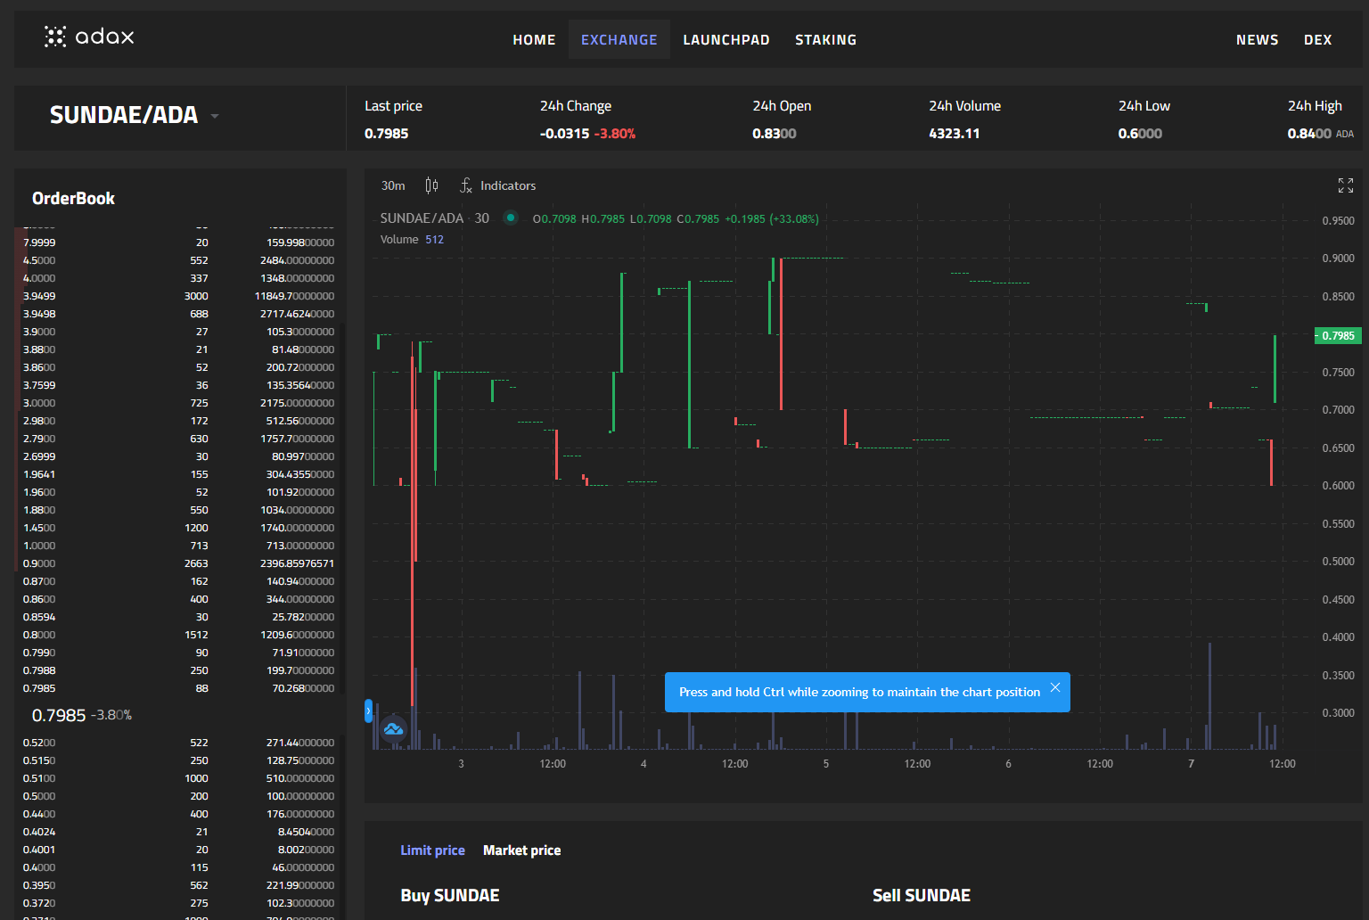Close the Ctrl zoom hint banner
Viewport: 1369px width, 920px height.
pos(1055,687)
